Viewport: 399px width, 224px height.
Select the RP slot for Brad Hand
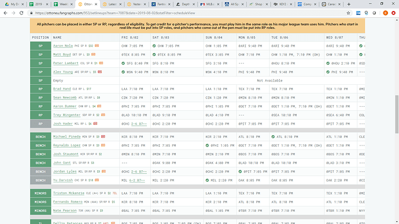click(40, 89)
